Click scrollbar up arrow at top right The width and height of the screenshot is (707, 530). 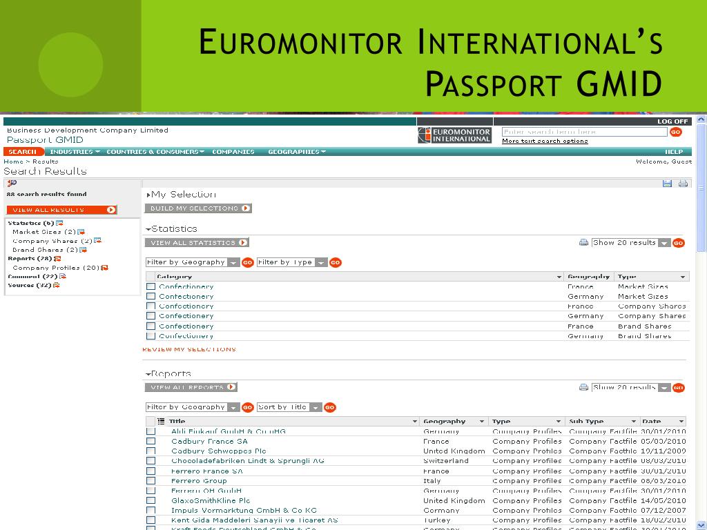701,120
